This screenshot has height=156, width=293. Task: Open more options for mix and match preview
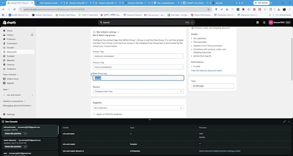[25, 134]
